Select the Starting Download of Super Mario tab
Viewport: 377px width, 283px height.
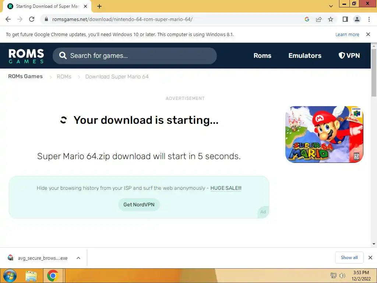(x=47, y=6)
